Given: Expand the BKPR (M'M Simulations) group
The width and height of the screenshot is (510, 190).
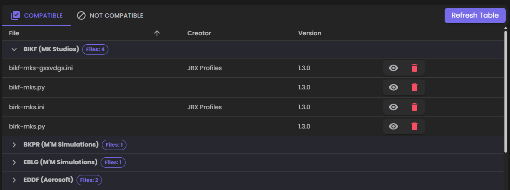Looking at the screenshot, I should coord(14,145).
